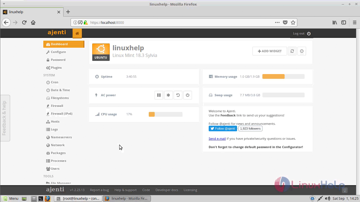Click the Firefox home icon
Viewport: 360px width, 202px height.
pyautogui.click(x=33, y=22)
